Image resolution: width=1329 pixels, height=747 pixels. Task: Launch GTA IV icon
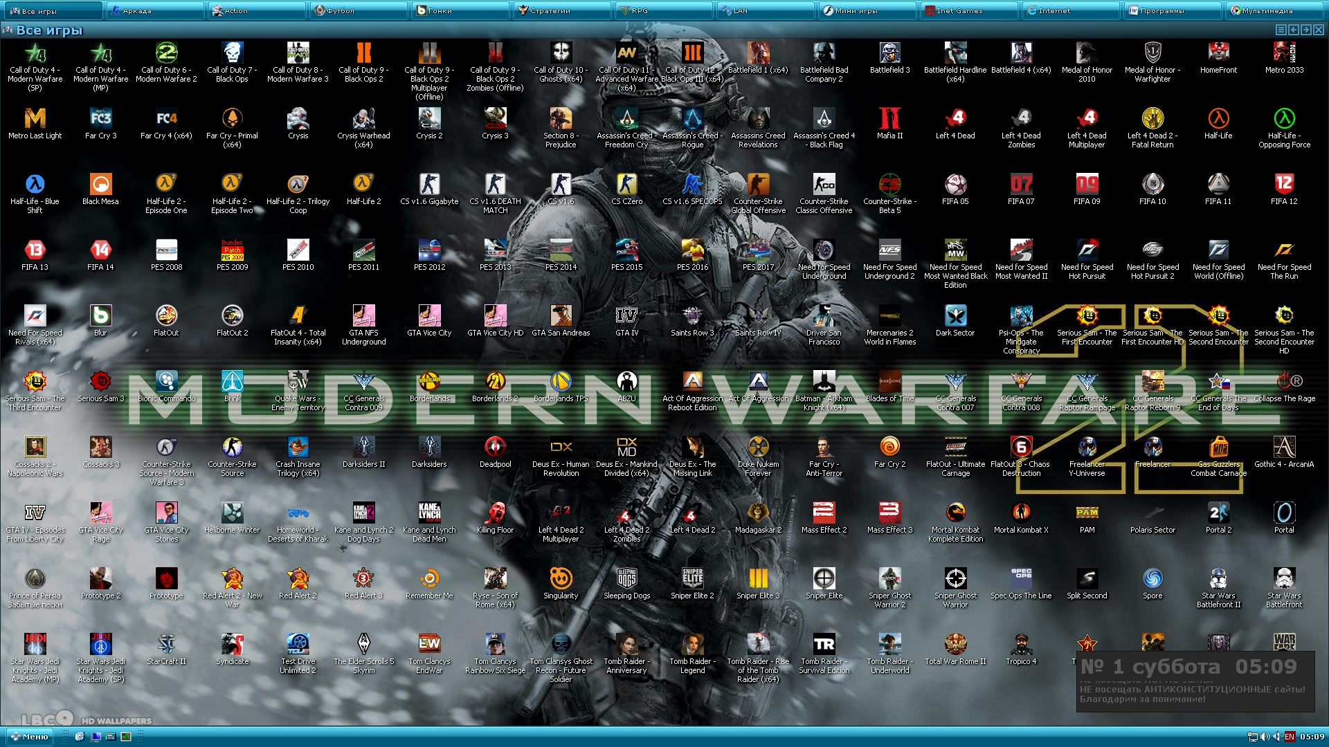point(626,316)
